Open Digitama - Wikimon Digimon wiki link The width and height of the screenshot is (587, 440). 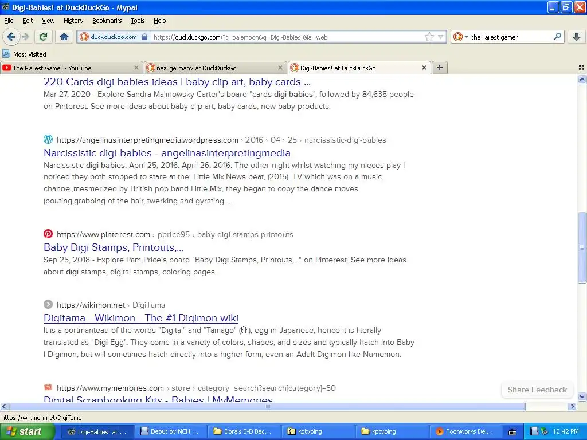point(141,317)
